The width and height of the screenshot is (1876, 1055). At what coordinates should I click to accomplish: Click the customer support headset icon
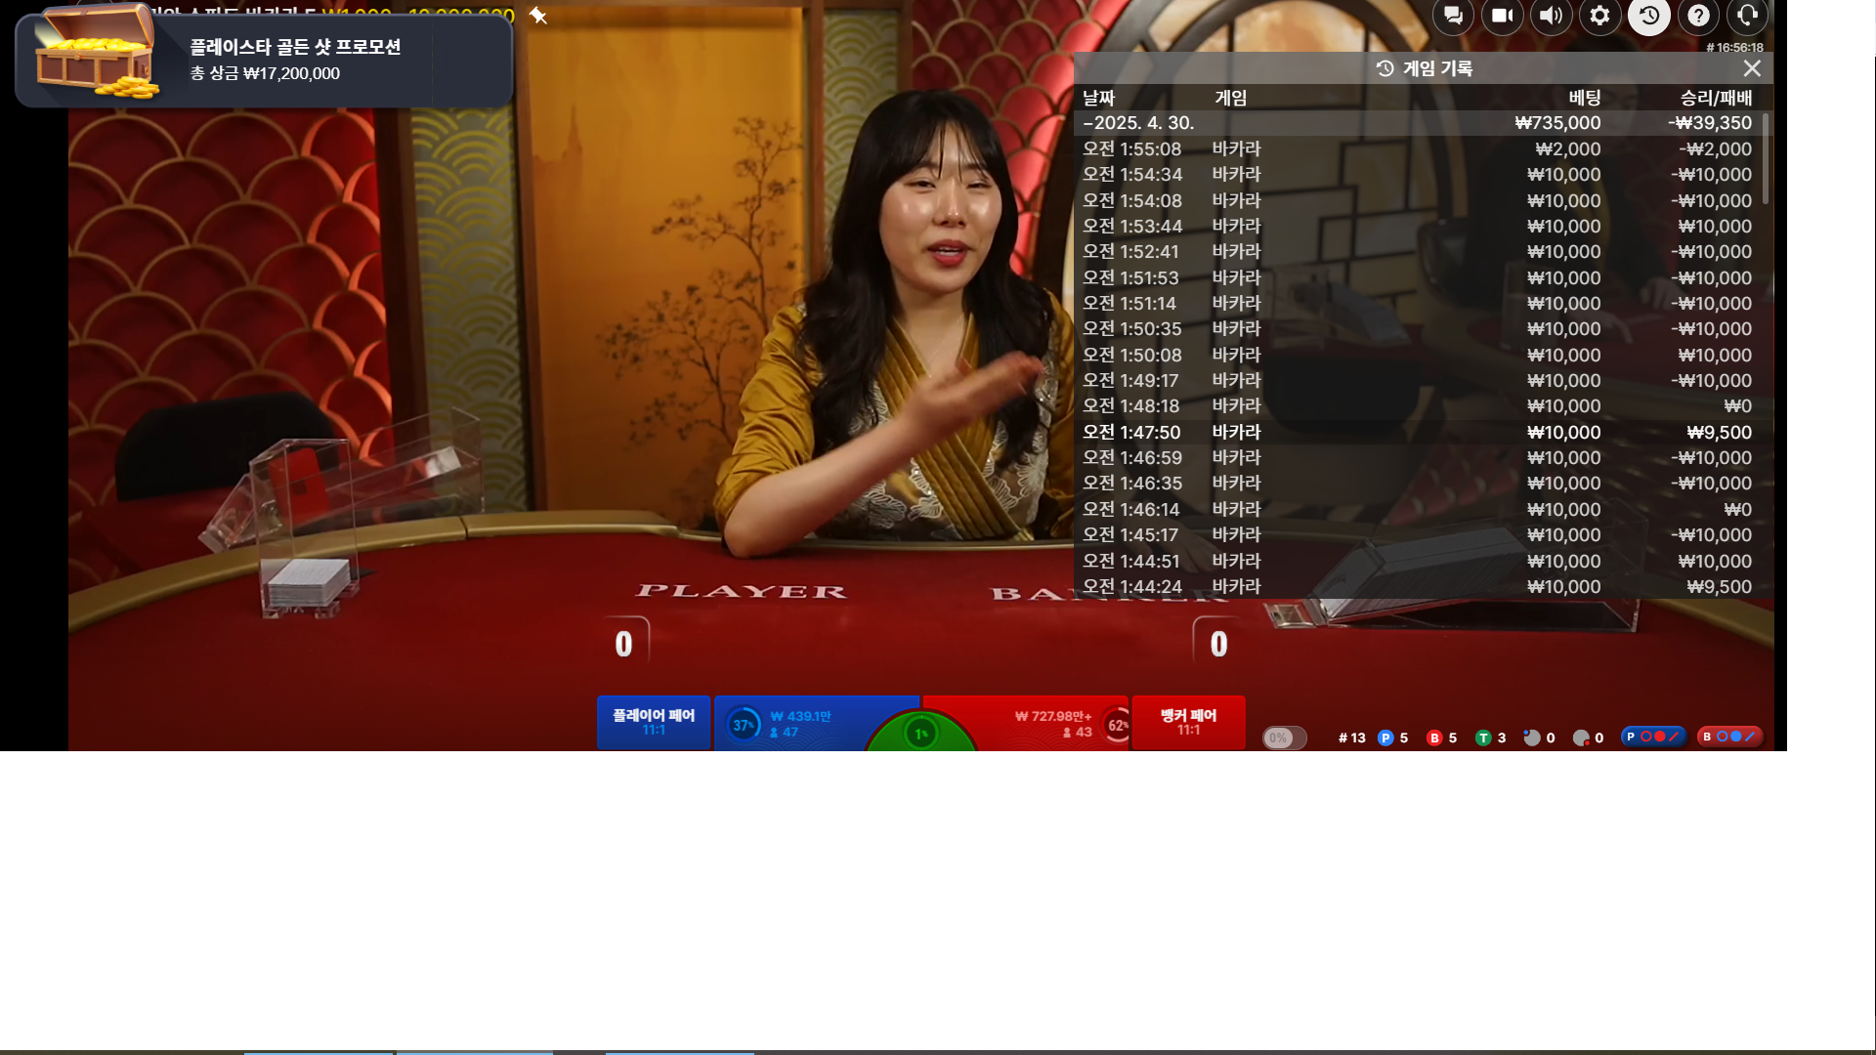pos(1747,16)
